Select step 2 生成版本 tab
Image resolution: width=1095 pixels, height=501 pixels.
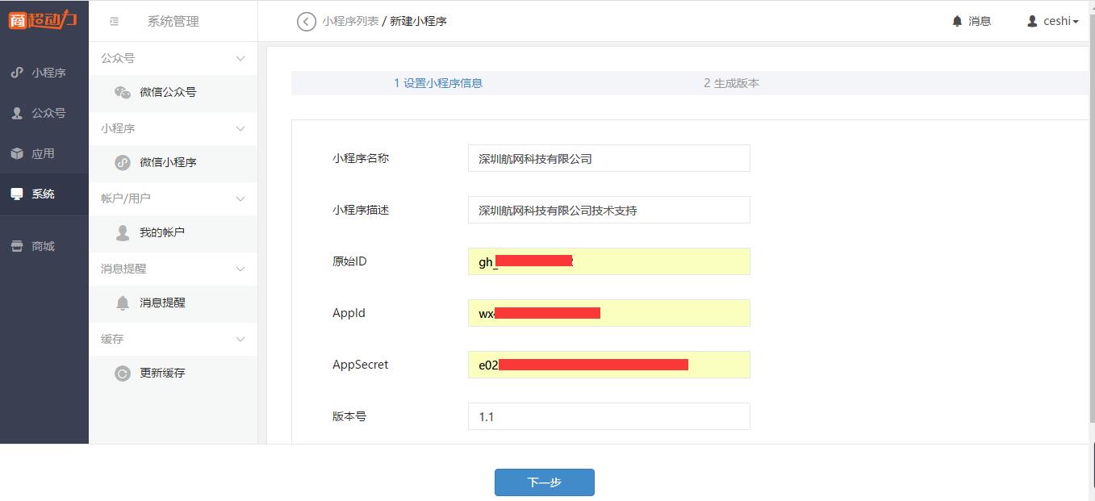point(731,83)
